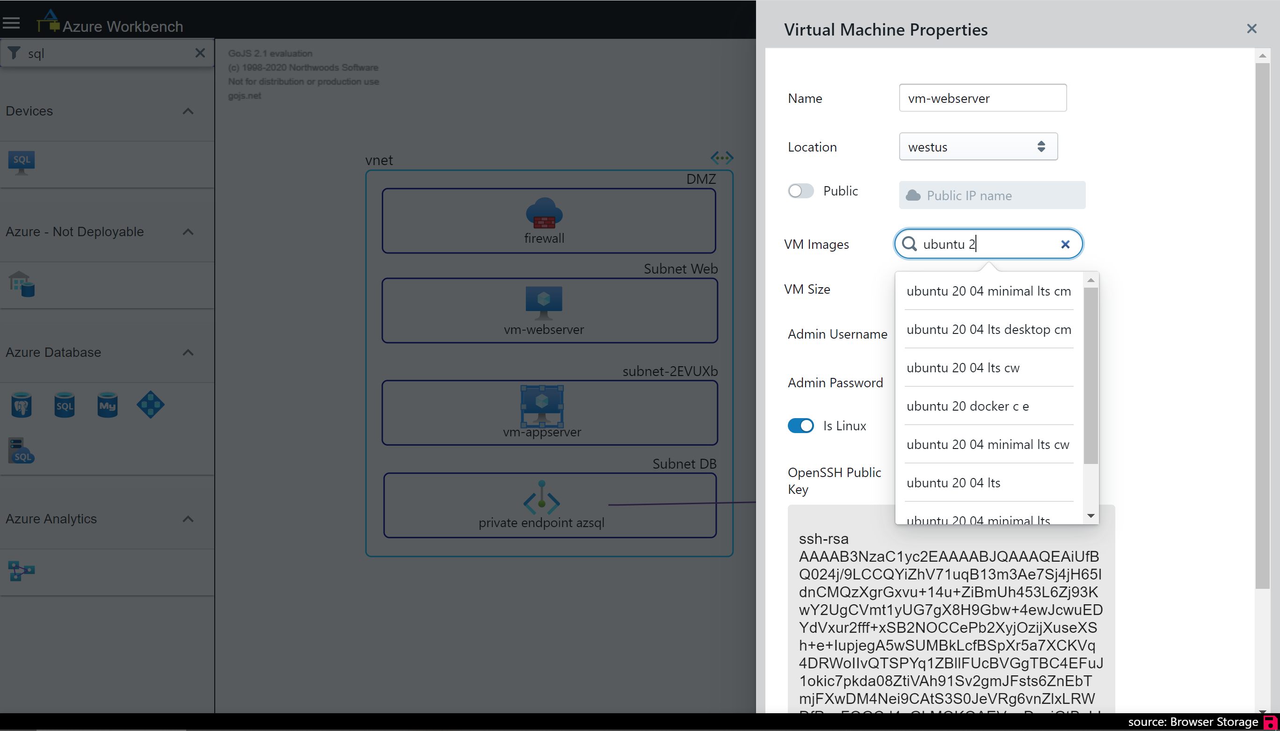Collapse the Azure Analytics section
The height and width of the screenshot is (731, 1280).
point(188,519)
